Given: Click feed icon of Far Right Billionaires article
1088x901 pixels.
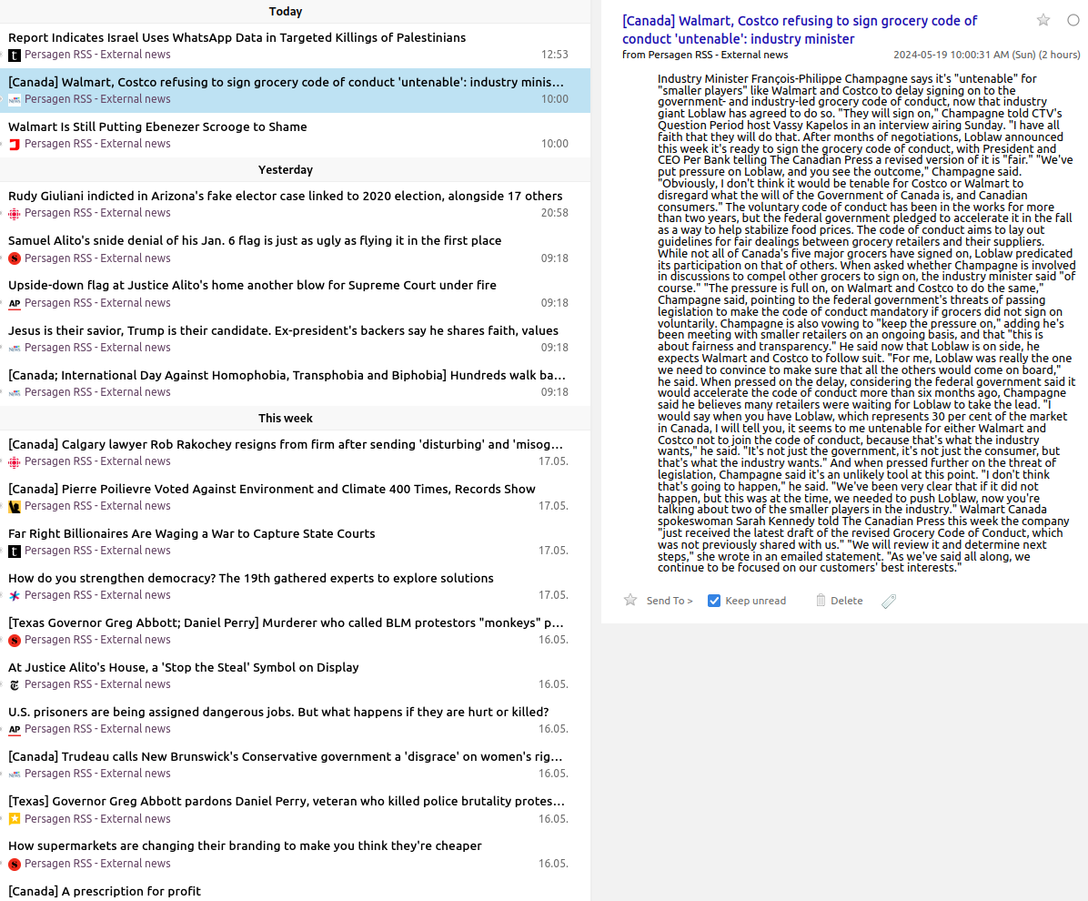Looking at the screenshot, I should (15, 552).
